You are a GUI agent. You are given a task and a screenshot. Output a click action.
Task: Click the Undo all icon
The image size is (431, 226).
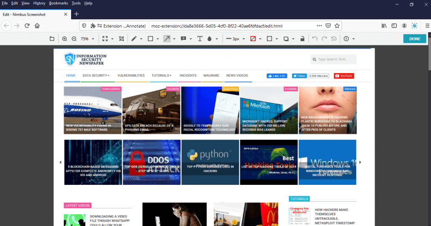coord(334,39)
